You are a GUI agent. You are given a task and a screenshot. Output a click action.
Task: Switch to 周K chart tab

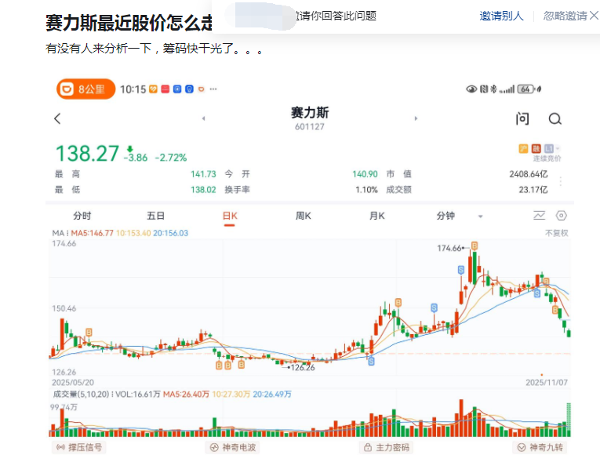[303, 216]
